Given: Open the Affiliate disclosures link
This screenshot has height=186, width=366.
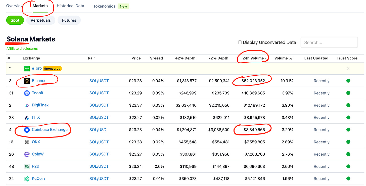Looking at the screenshot, I should (22, 49).
